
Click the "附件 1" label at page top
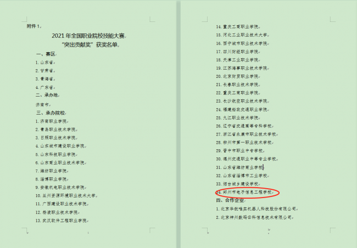coord(34,26)
